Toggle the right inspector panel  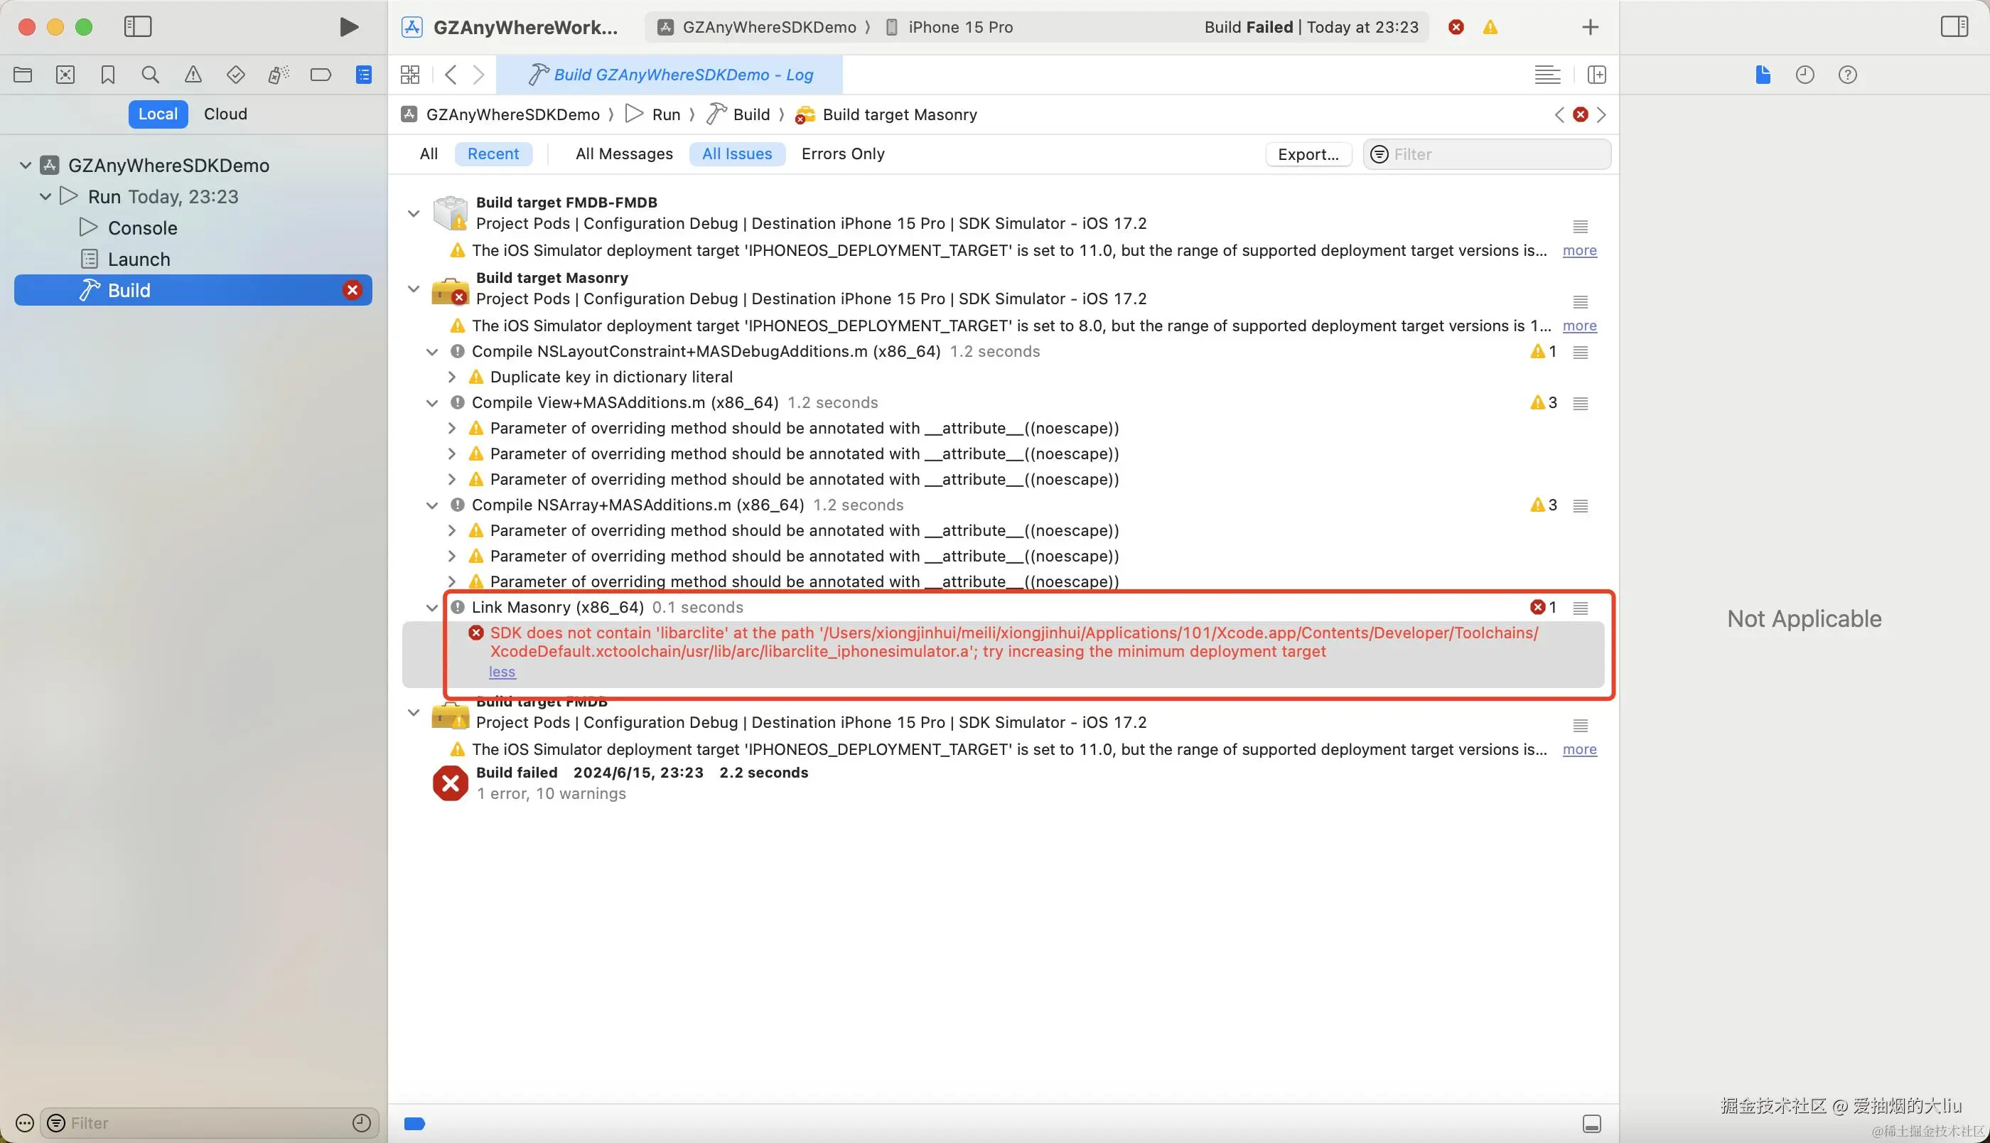[1954, 27]
